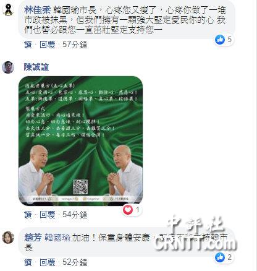Reply to 陳誠誼's comment via 回覆
The height and width of the screenshot is (271, 257).
[x=48, y=215]
